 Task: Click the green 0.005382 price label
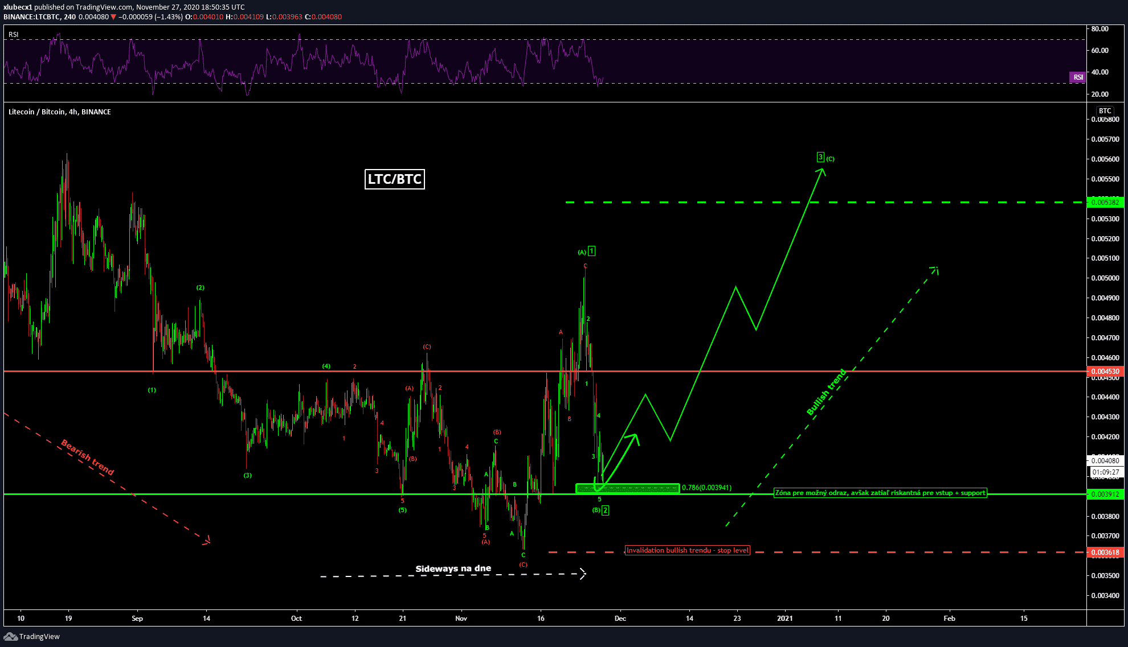[1105, 203]
